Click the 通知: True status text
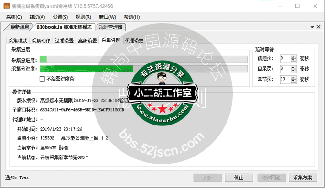 (x=17, y=178)
